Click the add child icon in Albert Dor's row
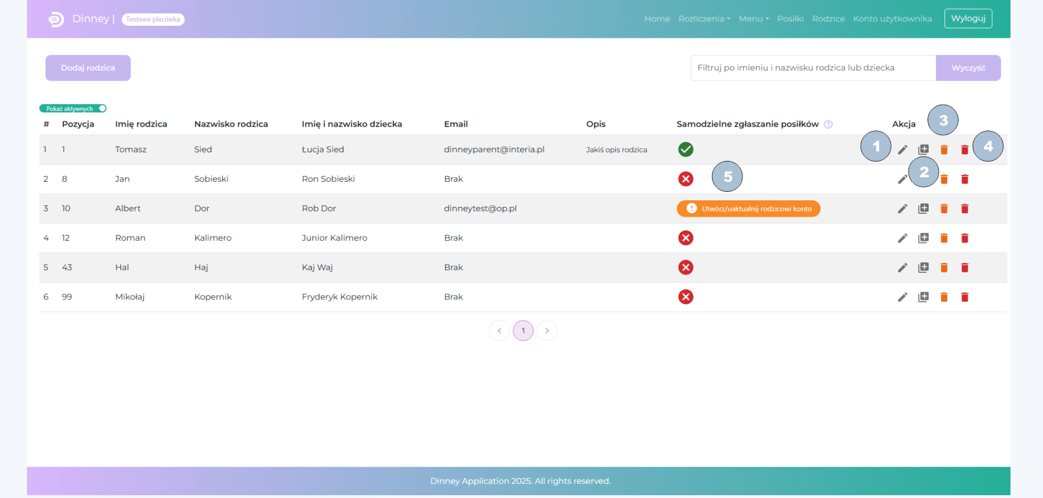 (923, 209)
